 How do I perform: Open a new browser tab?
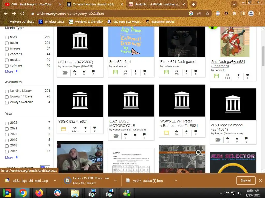(194, 4)
